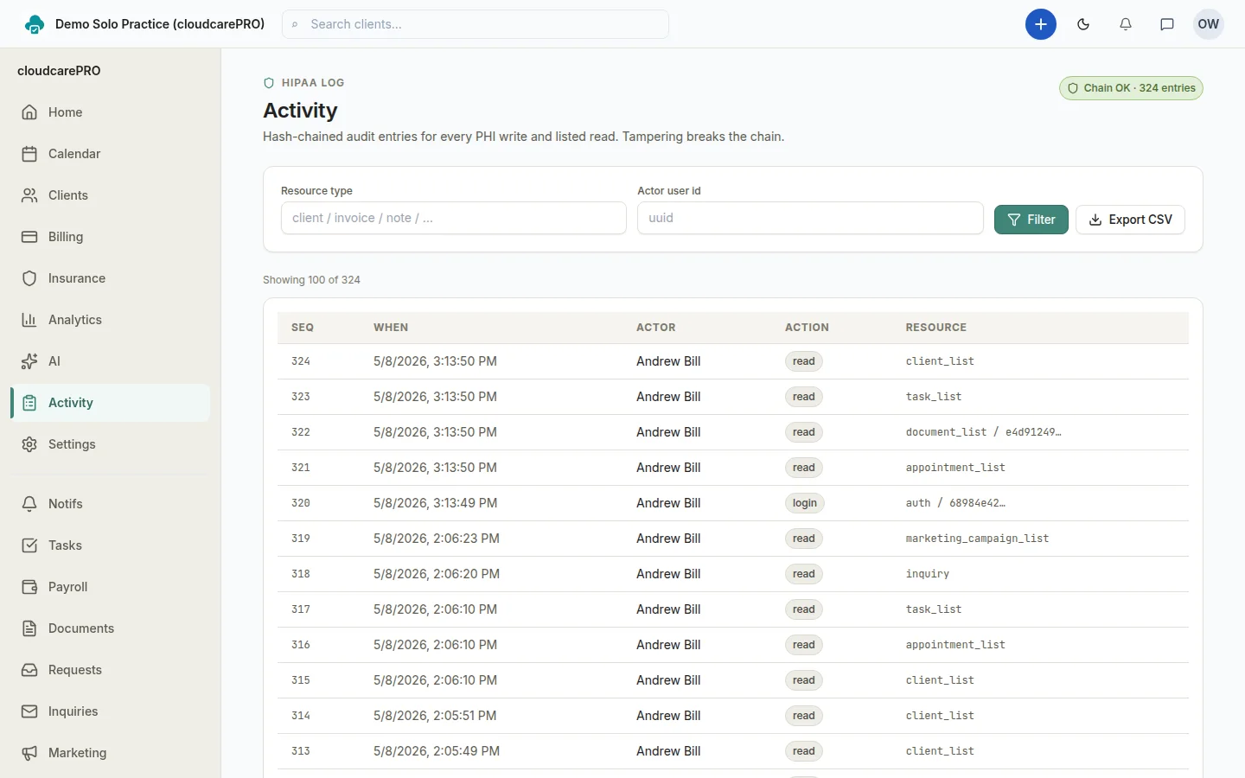Click the AI sparkles icon in the sidebar

[29, 361]
